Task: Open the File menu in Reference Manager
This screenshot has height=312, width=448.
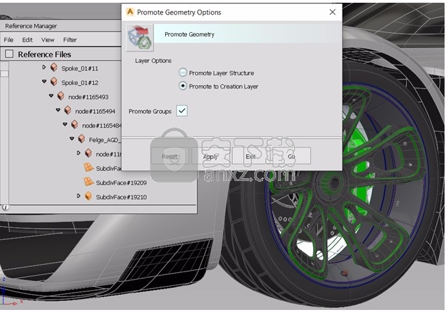Action: [9, 40]
